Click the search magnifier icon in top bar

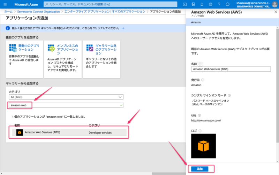point(47,4)
